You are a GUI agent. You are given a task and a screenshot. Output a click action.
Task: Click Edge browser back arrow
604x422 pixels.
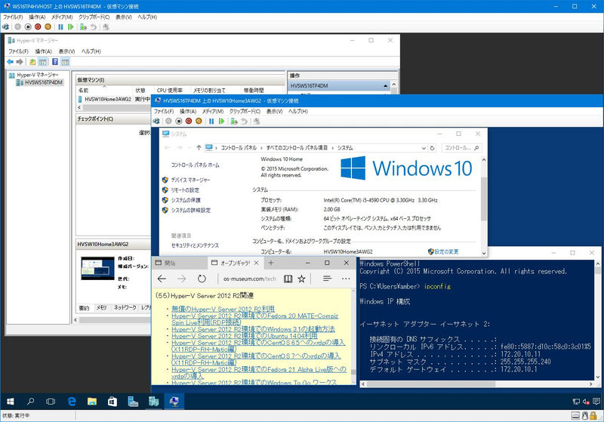coord(162,279)
